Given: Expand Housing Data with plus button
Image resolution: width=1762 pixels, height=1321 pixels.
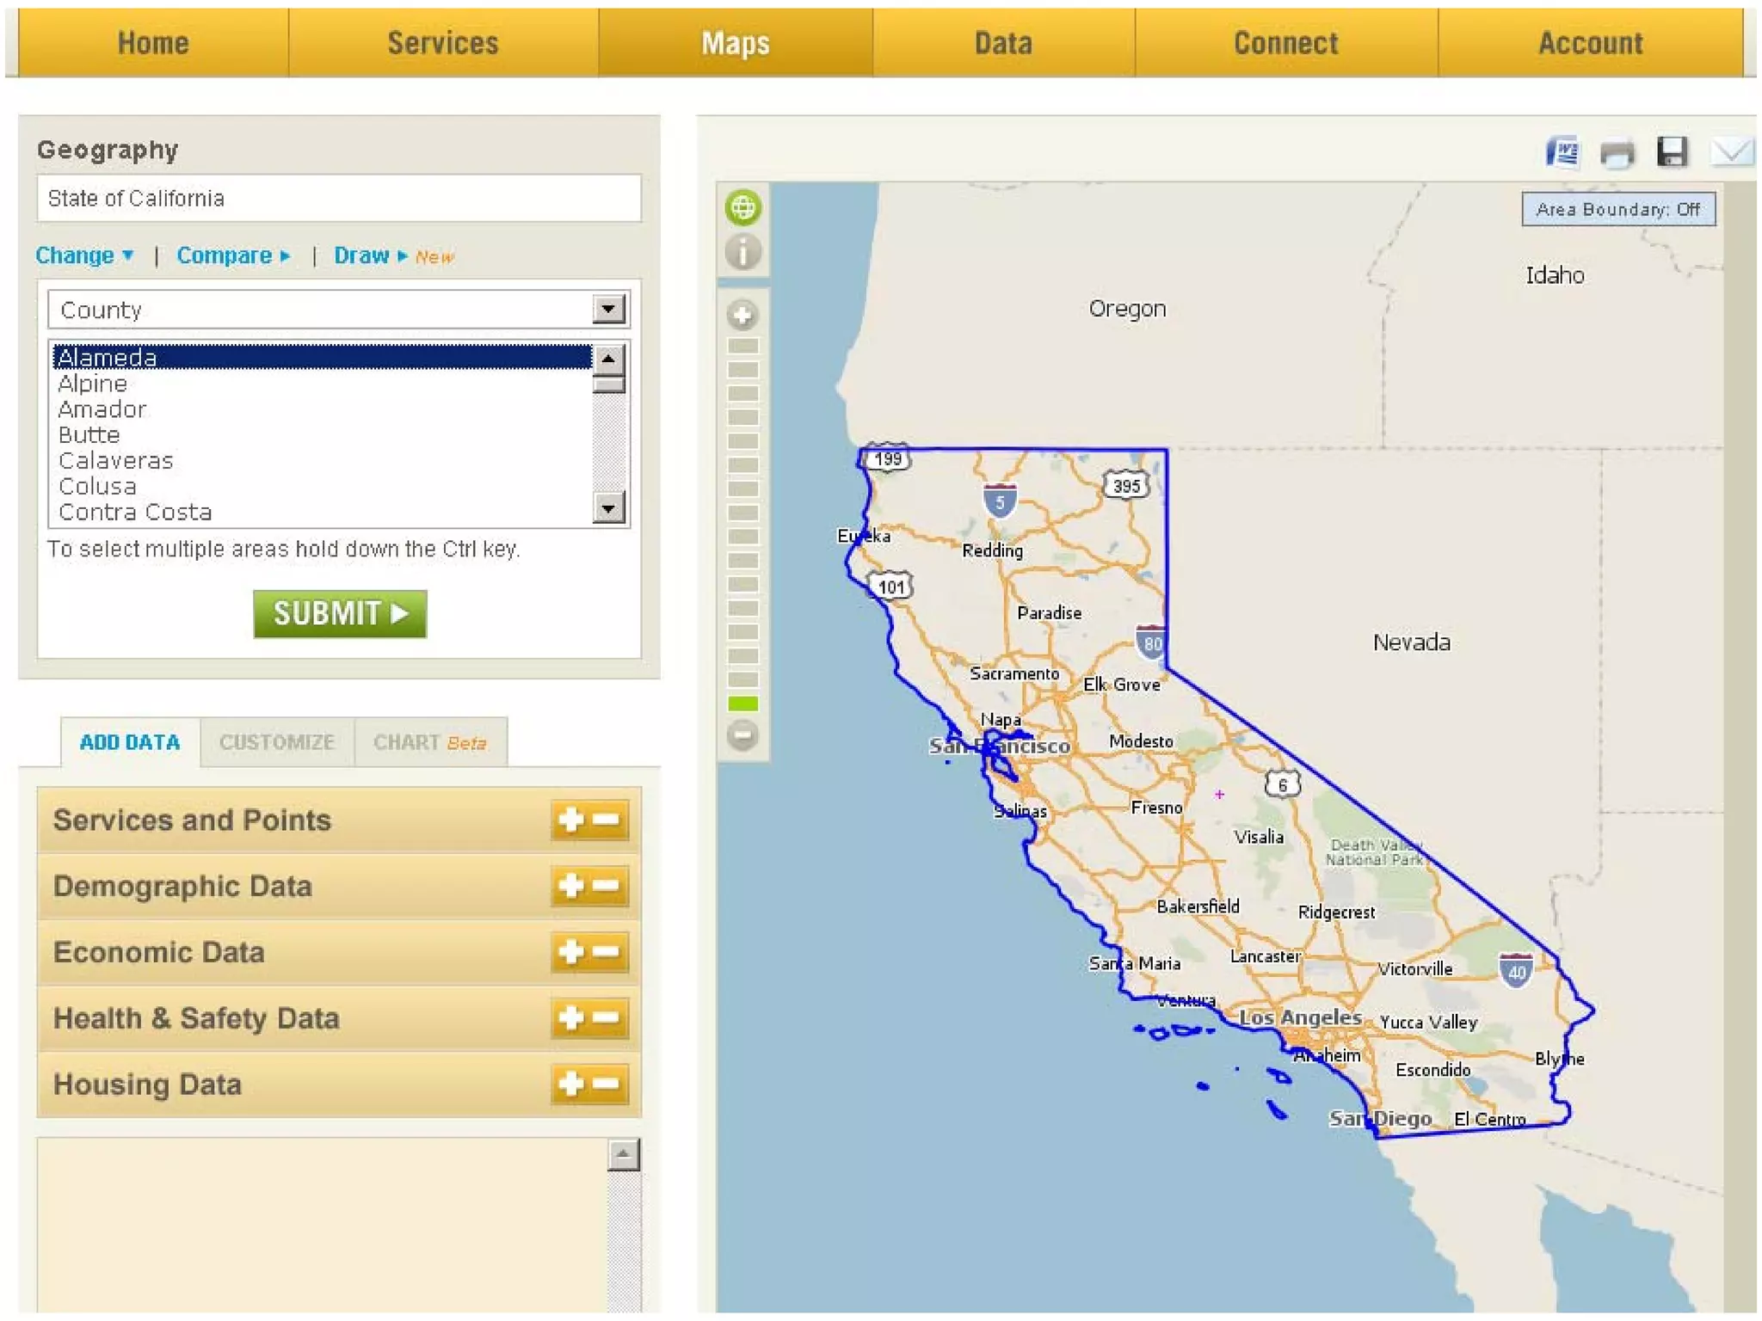Looking at the screenshot, I should tap(571, 1084).
